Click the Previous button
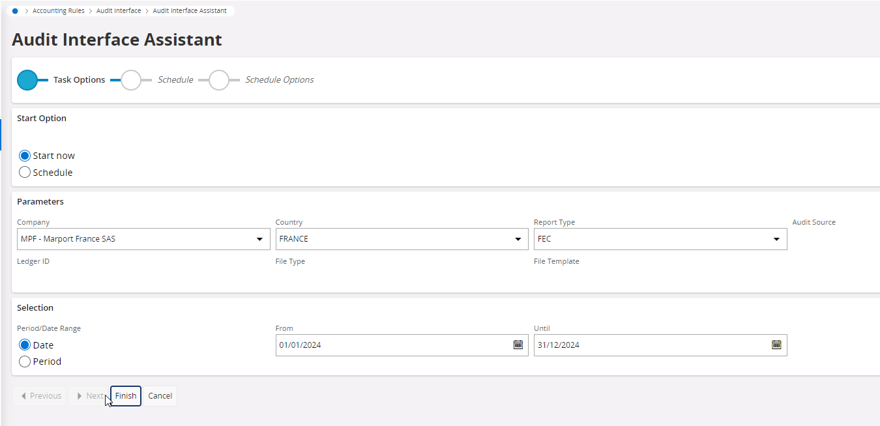Viewport: 880px width, 426px height. click(40, 396)
